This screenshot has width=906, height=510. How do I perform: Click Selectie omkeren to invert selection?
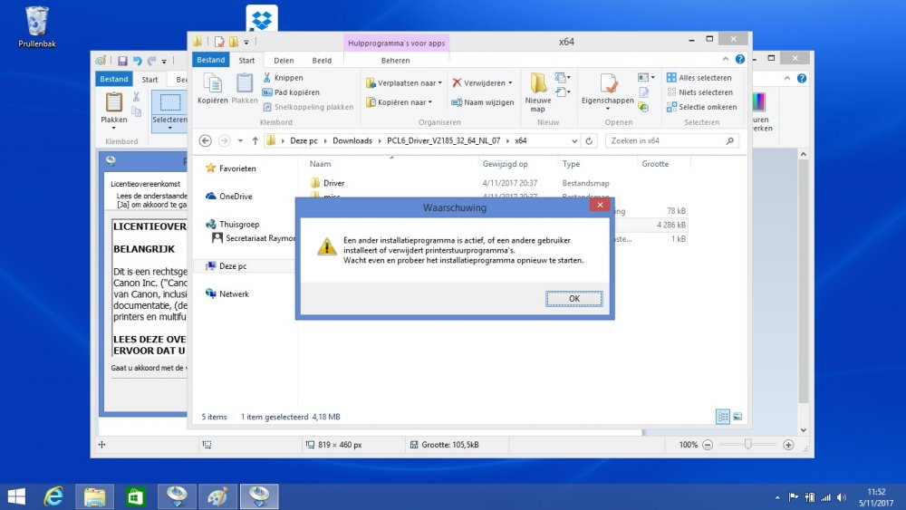671,107
